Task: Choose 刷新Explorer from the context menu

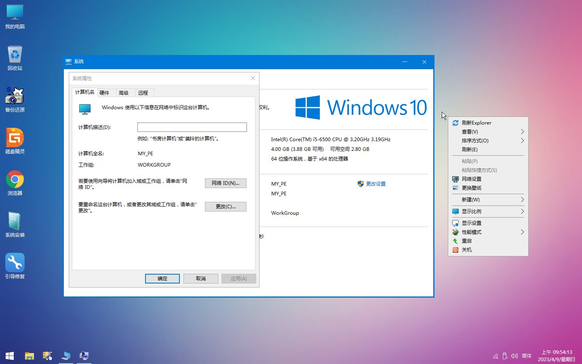Action: point(488,123)
